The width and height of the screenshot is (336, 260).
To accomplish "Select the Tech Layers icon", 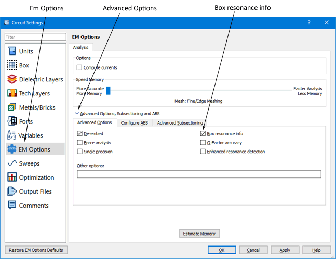I will click(x=12, y=93).
